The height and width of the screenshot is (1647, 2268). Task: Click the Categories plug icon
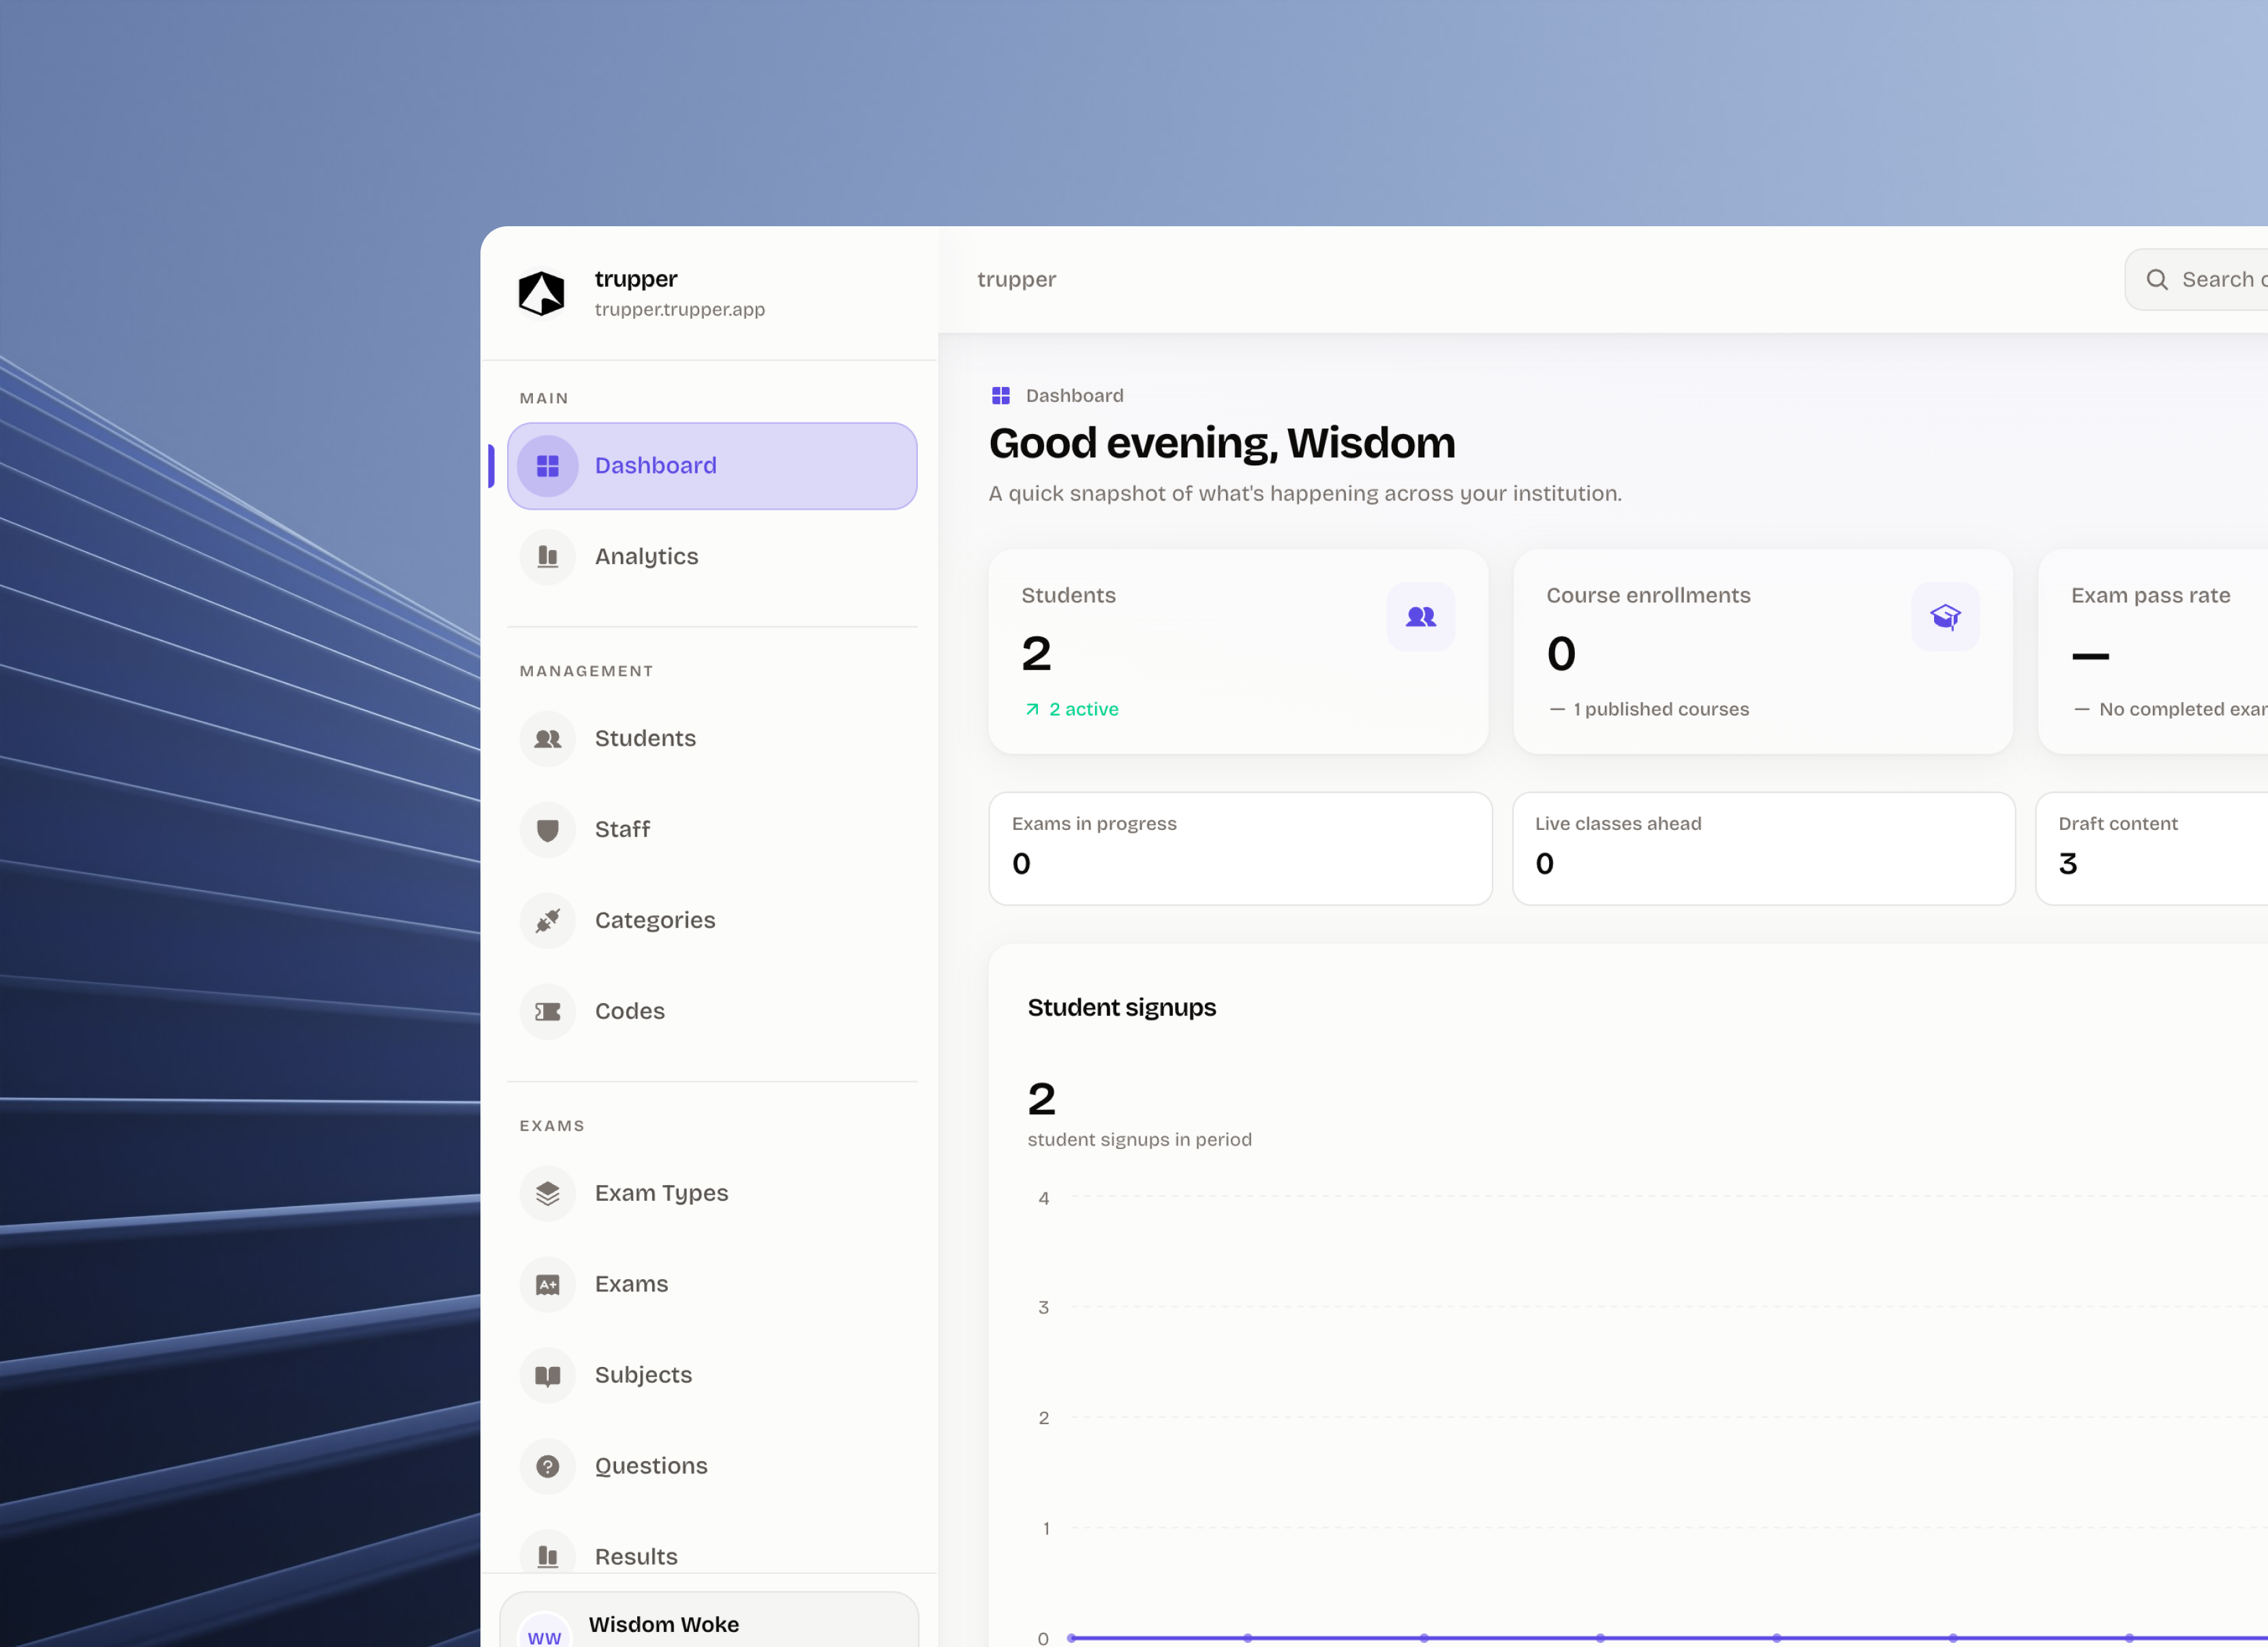548,921
